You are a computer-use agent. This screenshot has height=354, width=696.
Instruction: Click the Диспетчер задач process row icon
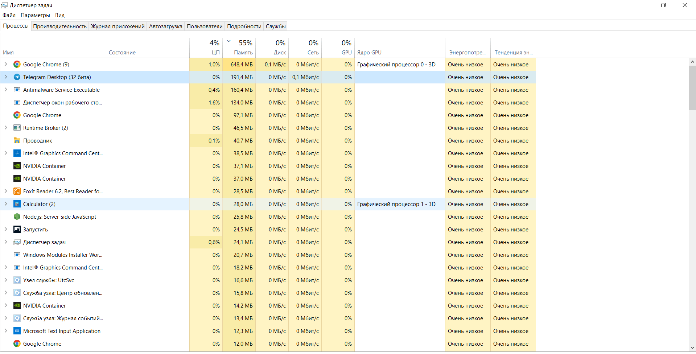[17, 242]
